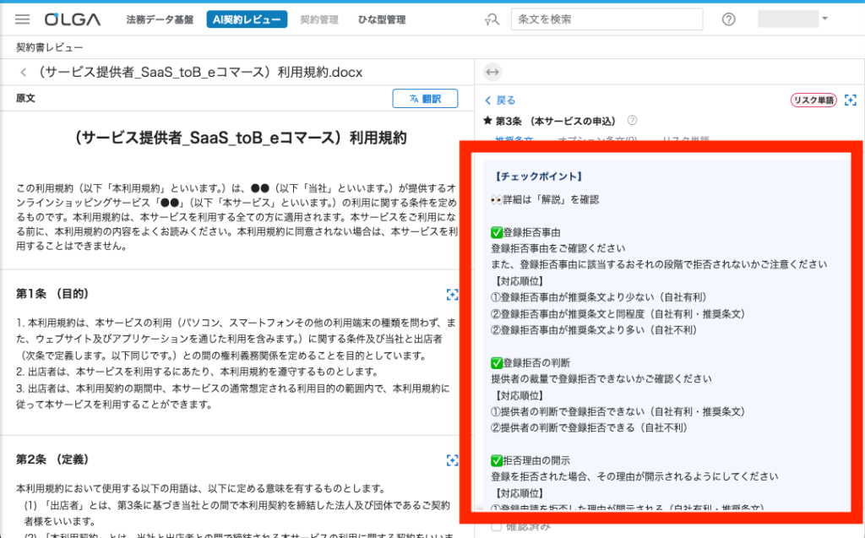The height and width of the screenshot is (538, 865).
Task: Open the 法務データ基盤 menu item
Action: click(x=160, y=20)
